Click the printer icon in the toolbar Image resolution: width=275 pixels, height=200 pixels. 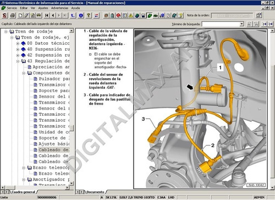[13, 15]
